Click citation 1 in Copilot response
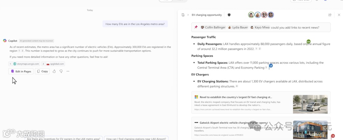 coord(19,51)
